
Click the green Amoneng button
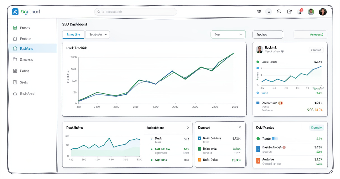(x=310, y=34)
